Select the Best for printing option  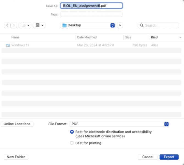coord(72,143)
